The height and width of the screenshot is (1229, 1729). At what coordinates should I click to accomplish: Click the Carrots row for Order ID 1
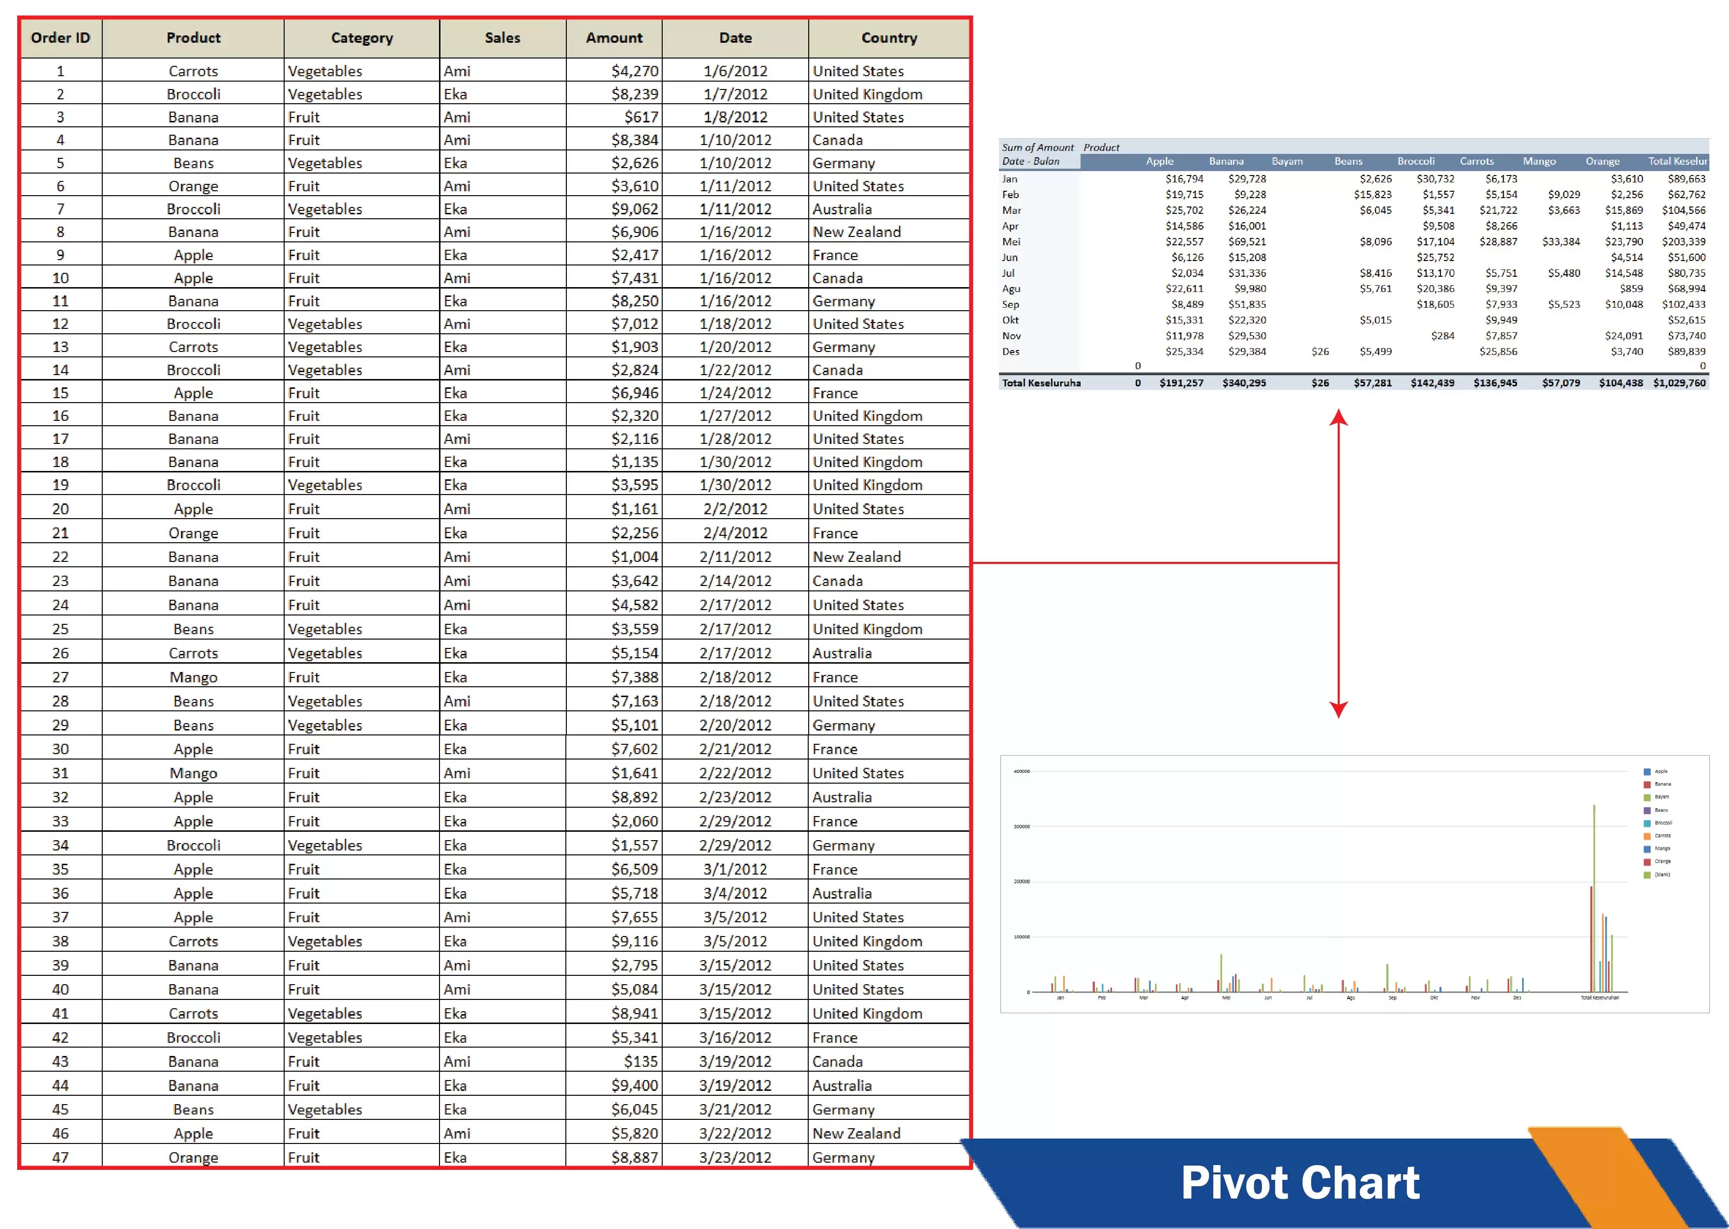(x=193, y=70)
